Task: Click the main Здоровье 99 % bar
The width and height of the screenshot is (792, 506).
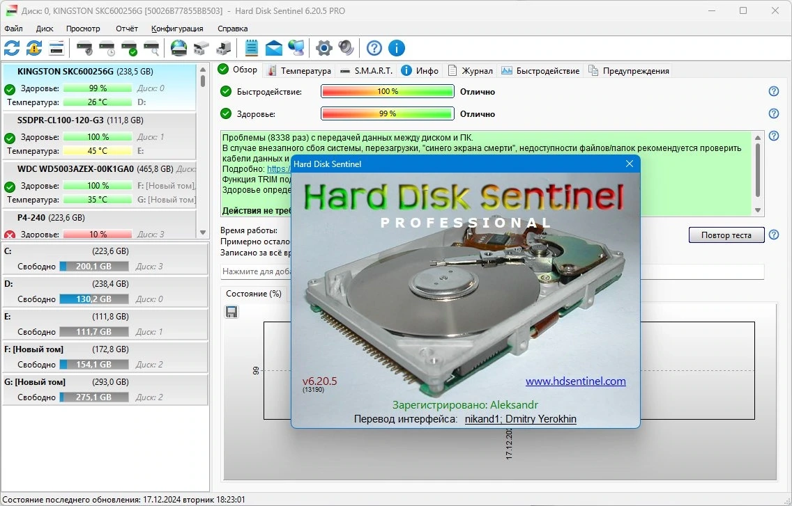Action: [388, 113]
